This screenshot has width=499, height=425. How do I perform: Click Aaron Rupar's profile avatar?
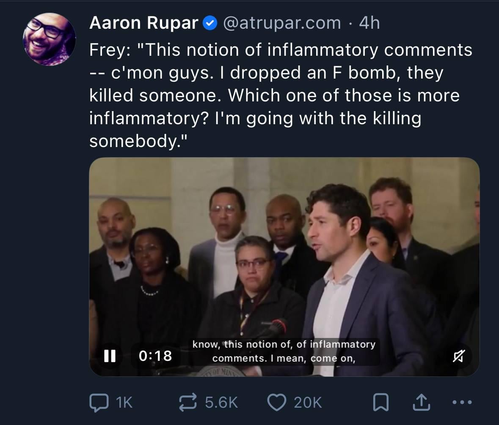click(x=49, y=39)
